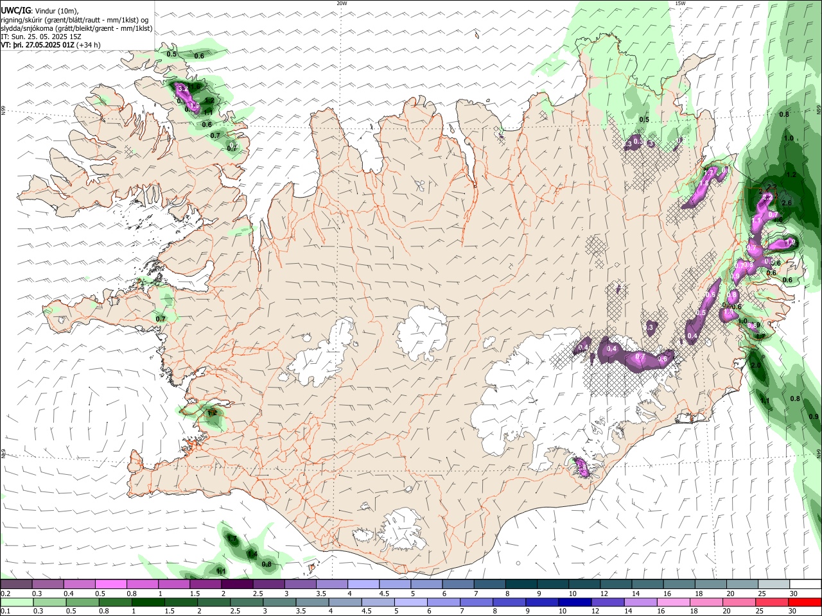
Task: Select the 30 label on the bottom rain scale
Action: (792, 612)
